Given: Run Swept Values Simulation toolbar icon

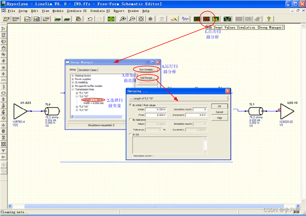Looking at the screenshot, I should [x=206, y=19].
